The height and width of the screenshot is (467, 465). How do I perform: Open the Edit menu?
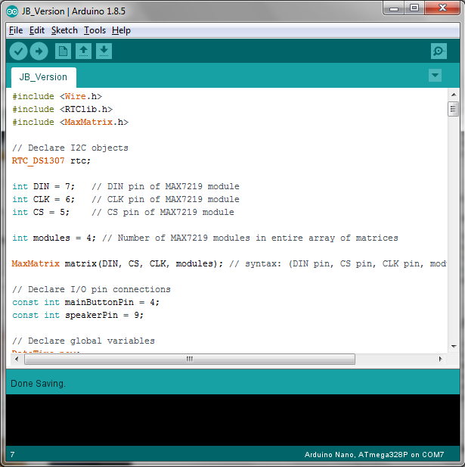point(37,30)
